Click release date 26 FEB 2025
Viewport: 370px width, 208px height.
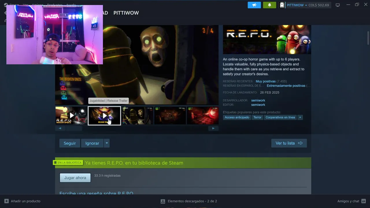click(x=270, y=92)
